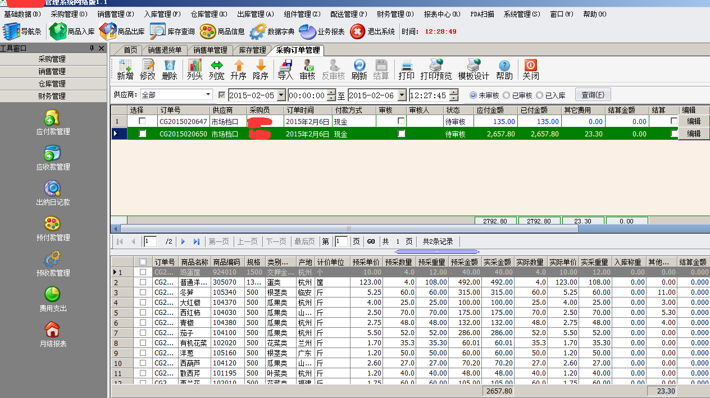Open 应付款管理 in sidebar

[53, 123]
